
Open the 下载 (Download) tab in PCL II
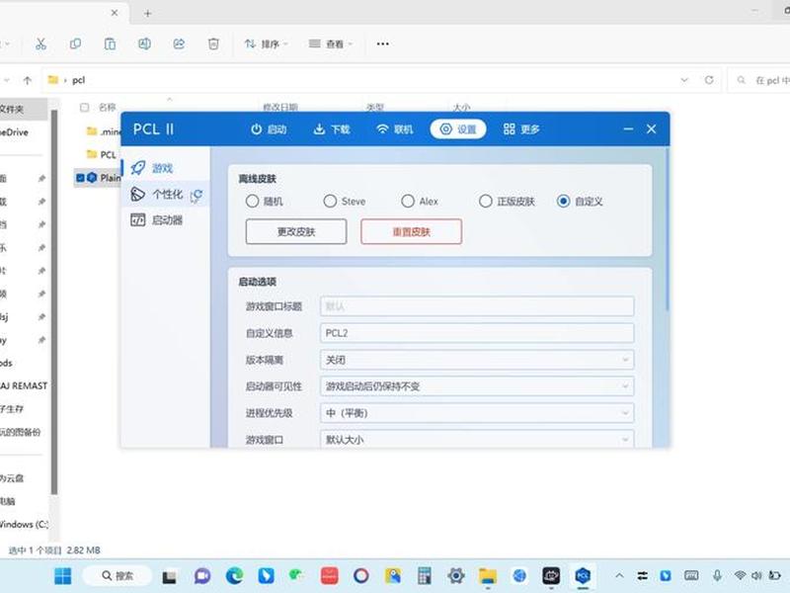[332, 129]
